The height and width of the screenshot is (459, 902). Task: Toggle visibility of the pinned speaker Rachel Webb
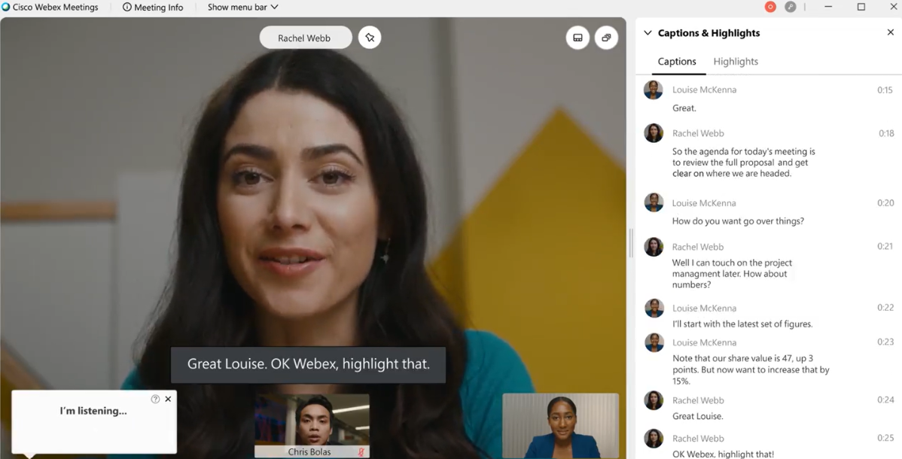[x=370, y=37]
